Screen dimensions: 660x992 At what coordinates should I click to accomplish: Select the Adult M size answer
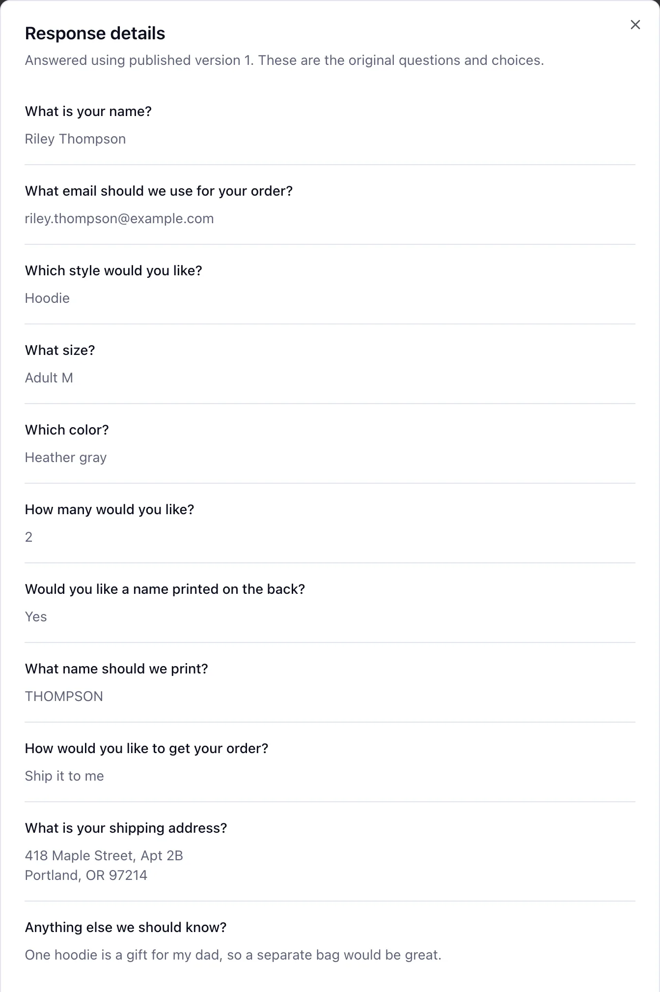tap(49, 378)
